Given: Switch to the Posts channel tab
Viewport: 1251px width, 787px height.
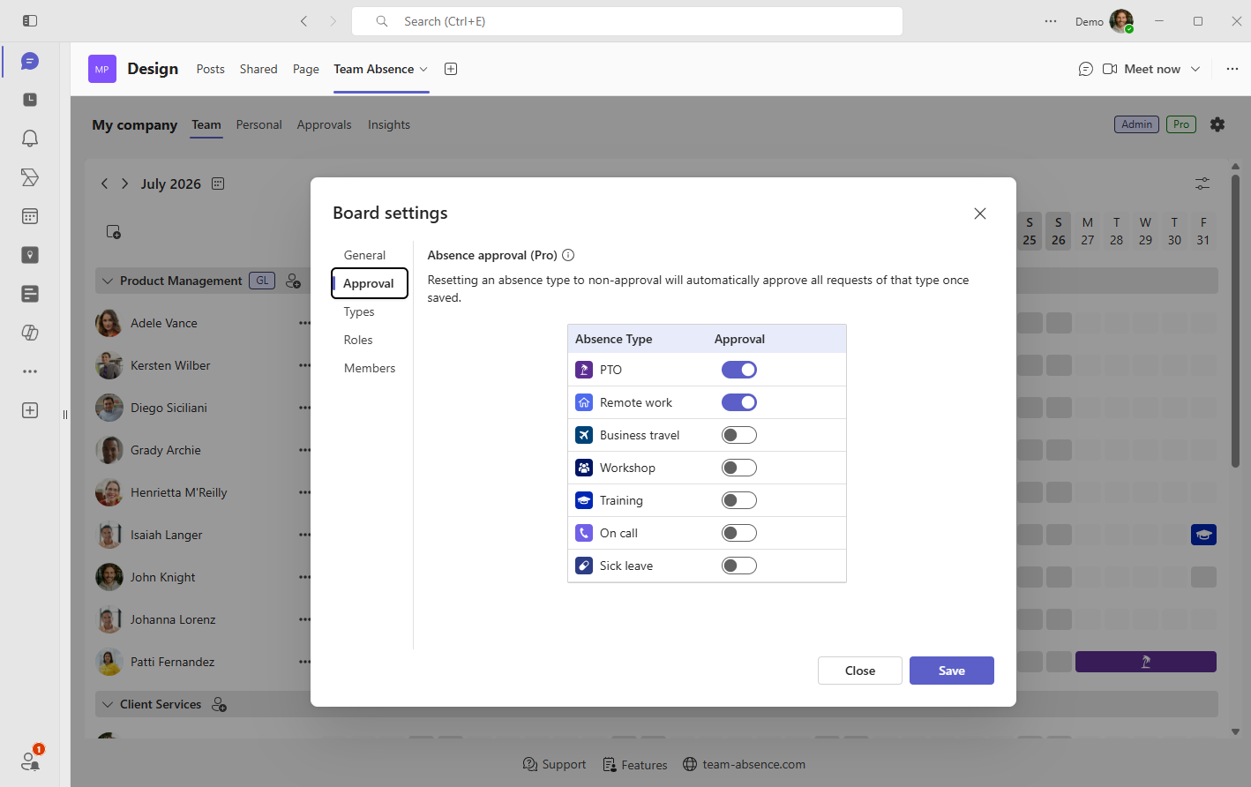Looking at the screenshot, I should (210, 69).
